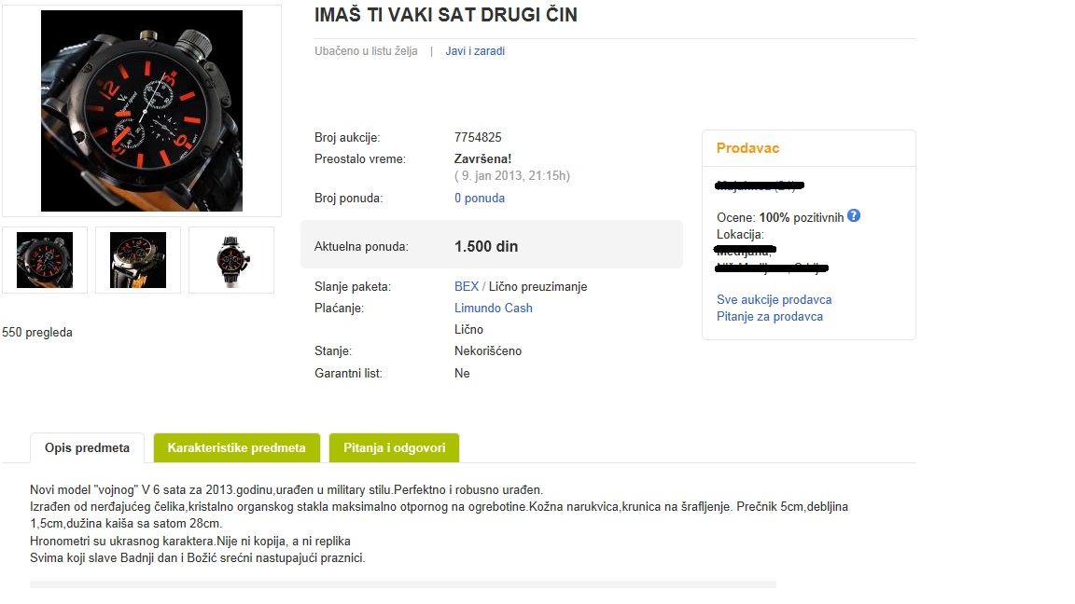Open the 'Javi i zaradi' link
This screenshot has width=1075, height=604.
(475, 51)
